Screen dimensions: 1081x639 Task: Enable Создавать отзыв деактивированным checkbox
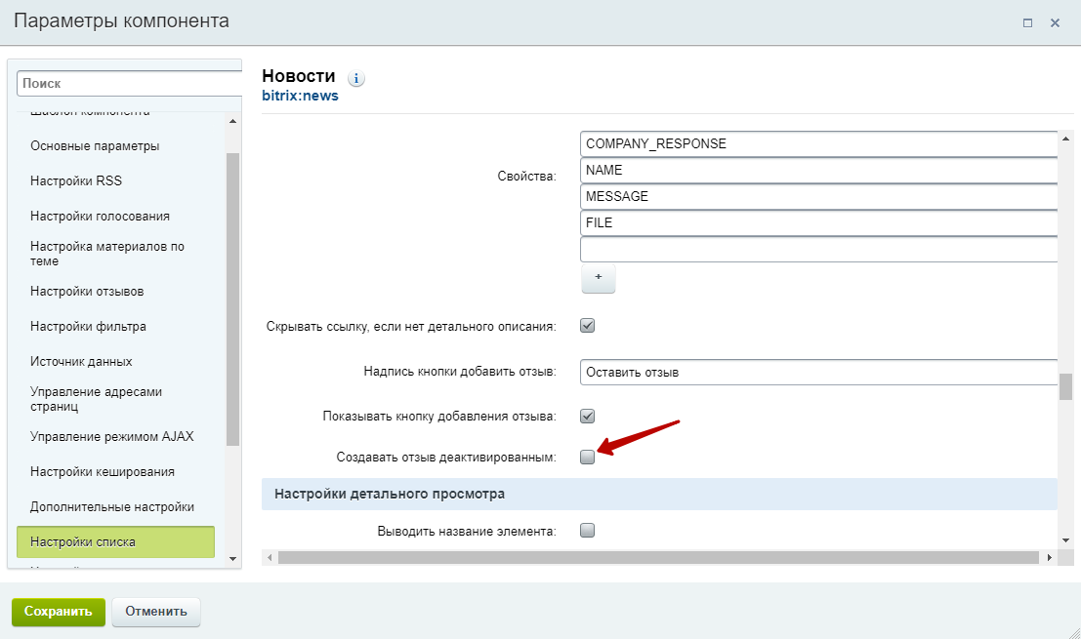click(x=588, y=457)
